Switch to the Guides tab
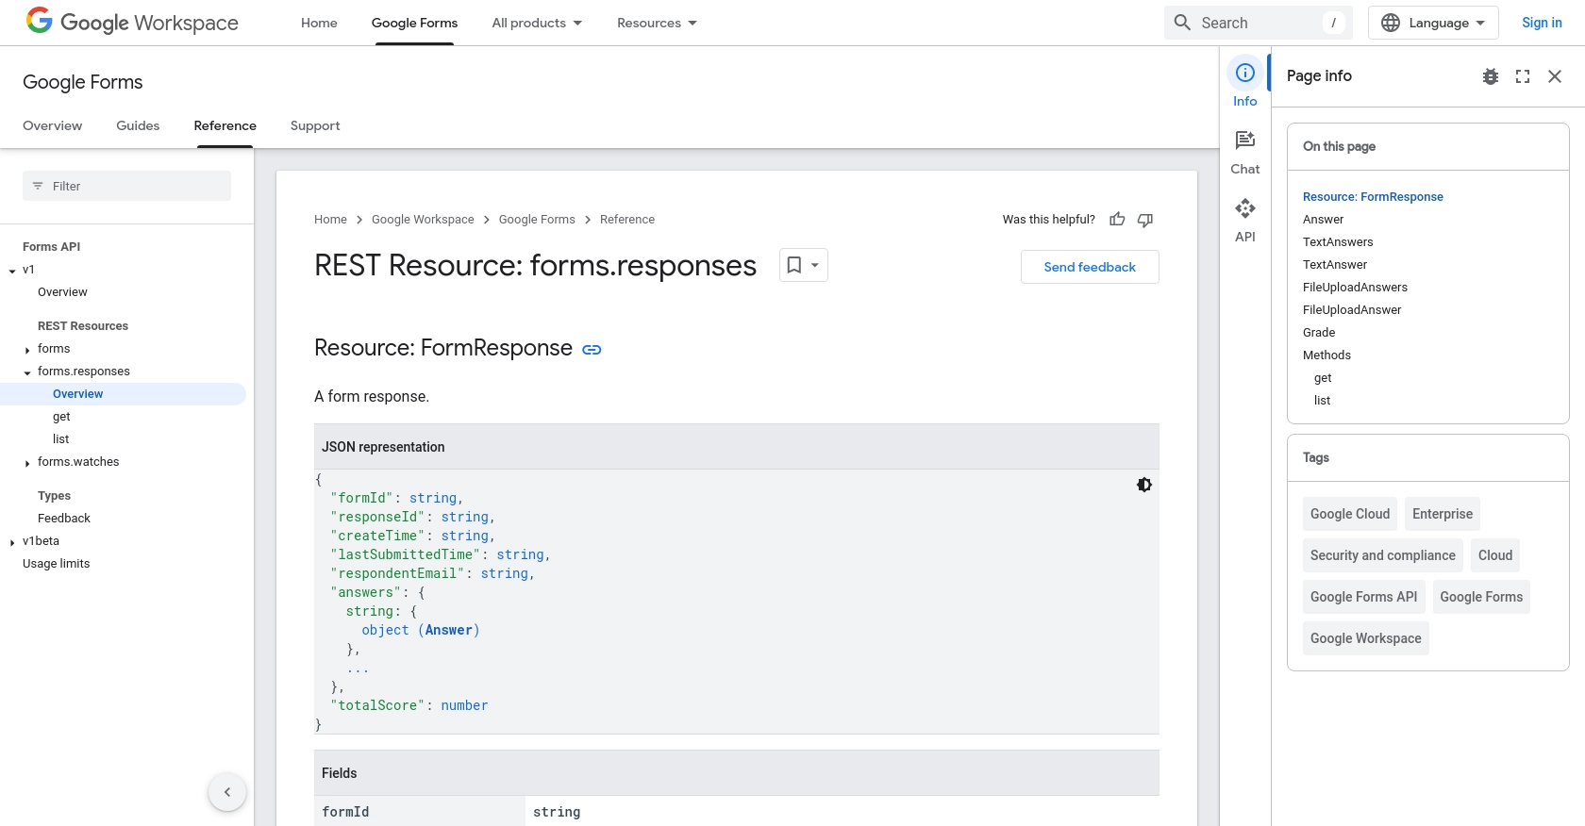 tap(138, 125)
